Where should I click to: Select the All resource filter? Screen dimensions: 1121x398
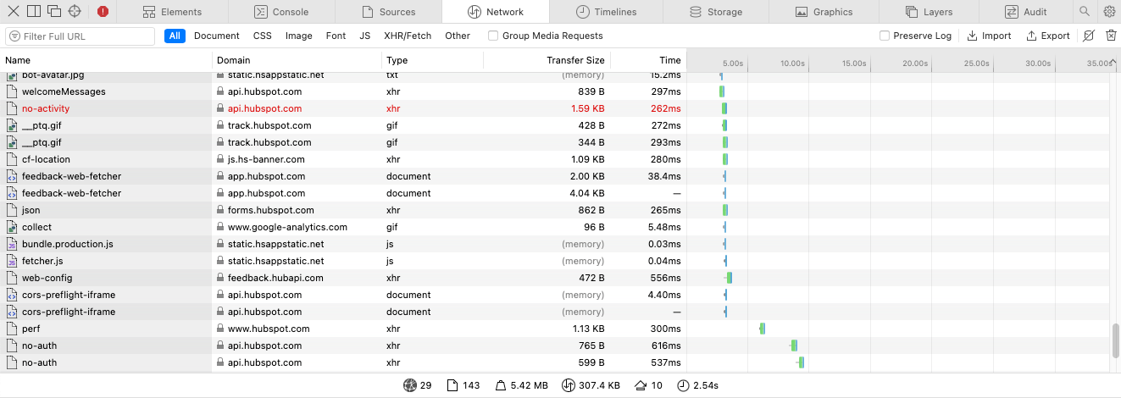coord(175,36)
